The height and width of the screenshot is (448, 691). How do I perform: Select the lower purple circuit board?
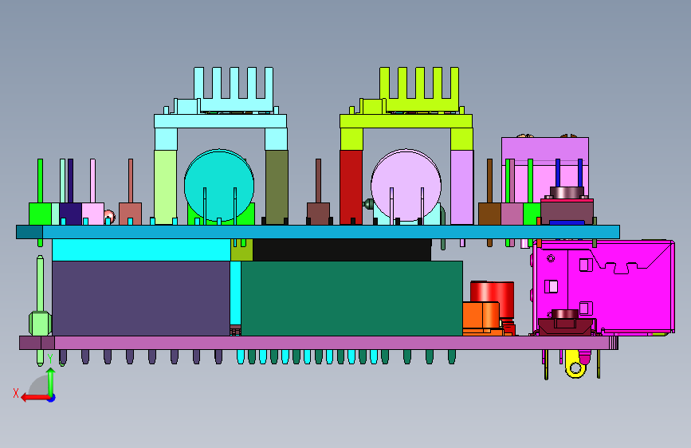click(x=319, y=343)
